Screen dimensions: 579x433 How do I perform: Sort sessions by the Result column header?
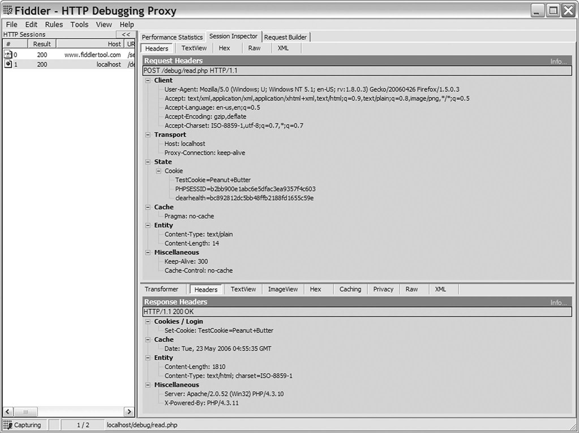tap(42, 44)
